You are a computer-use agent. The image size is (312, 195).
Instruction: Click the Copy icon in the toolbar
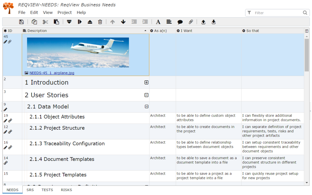pyautogui.click(x=34, y=22)
